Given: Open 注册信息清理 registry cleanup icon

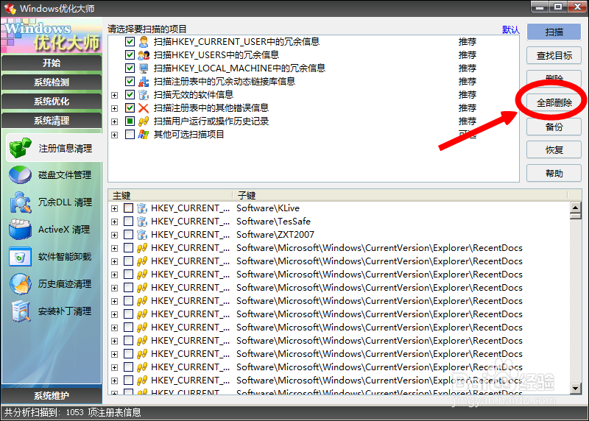Looking at the screenshot, I should 21,148.
